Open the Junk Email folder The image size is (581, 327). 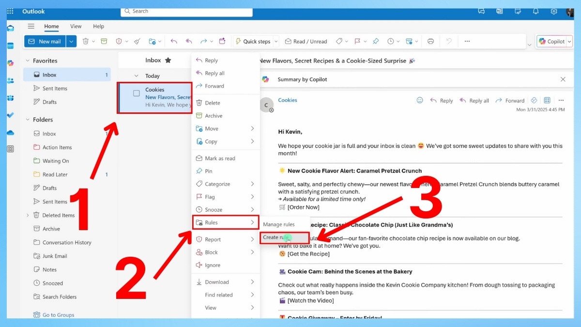pos(55,256)
